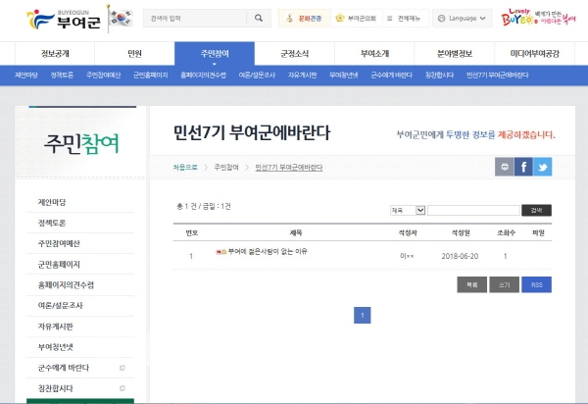This screenshot has height=404, width=588.
Task: Share the page on Facebook
Action: tap(523, 167)
